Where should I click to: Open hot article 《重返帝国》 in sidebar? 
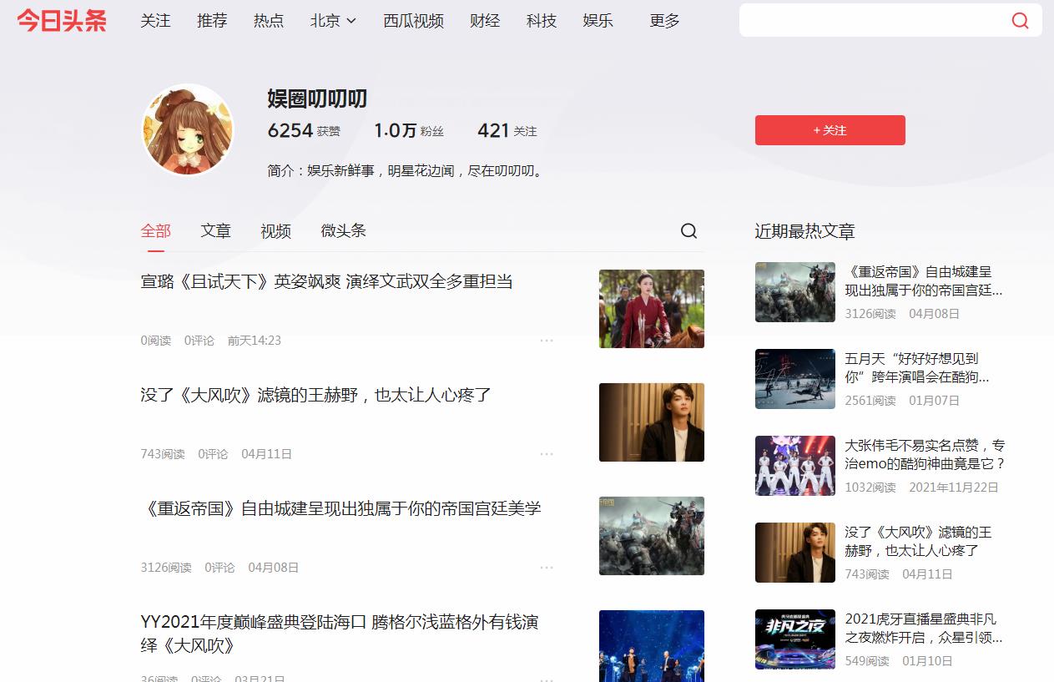click(924, 281)
